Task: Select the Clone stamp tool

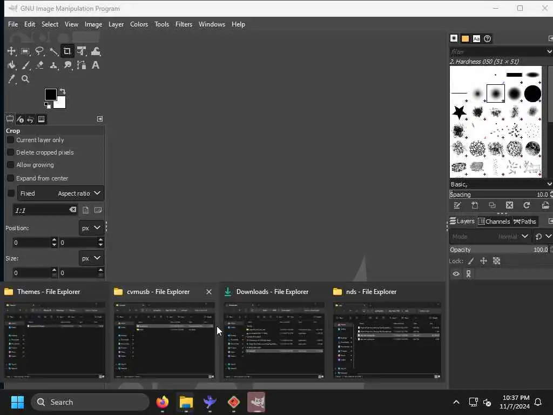Action: click(53, 65)
